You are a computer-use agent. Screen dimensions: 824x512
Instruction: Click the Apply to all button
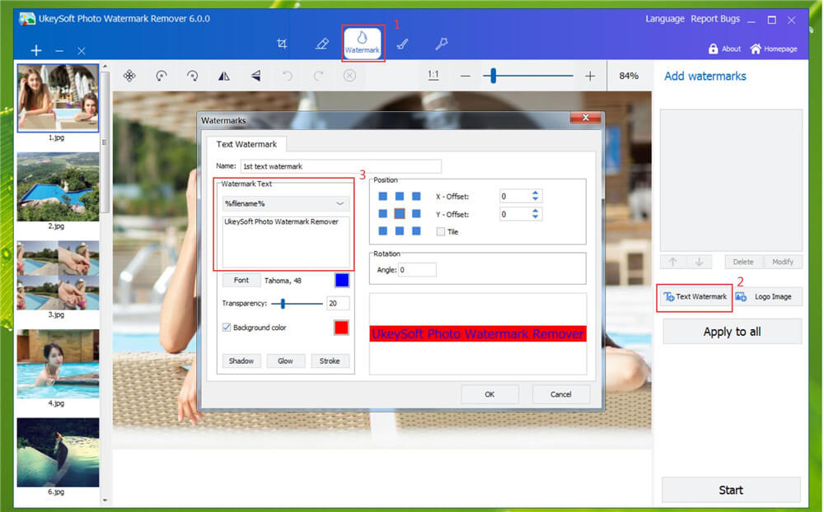(x=732, y=332)
